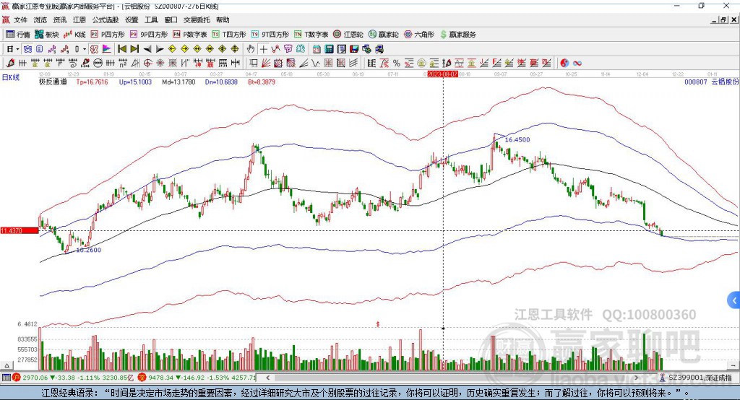Open the 六角形 tool
The width and height of the screenshot is (740, 400).
click(x=419, y=35)
